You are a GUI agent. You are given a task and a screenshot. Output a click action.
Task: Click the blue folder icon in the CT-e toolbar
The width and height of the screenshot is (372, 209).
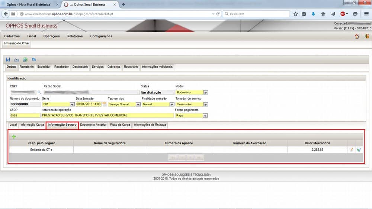34,60
